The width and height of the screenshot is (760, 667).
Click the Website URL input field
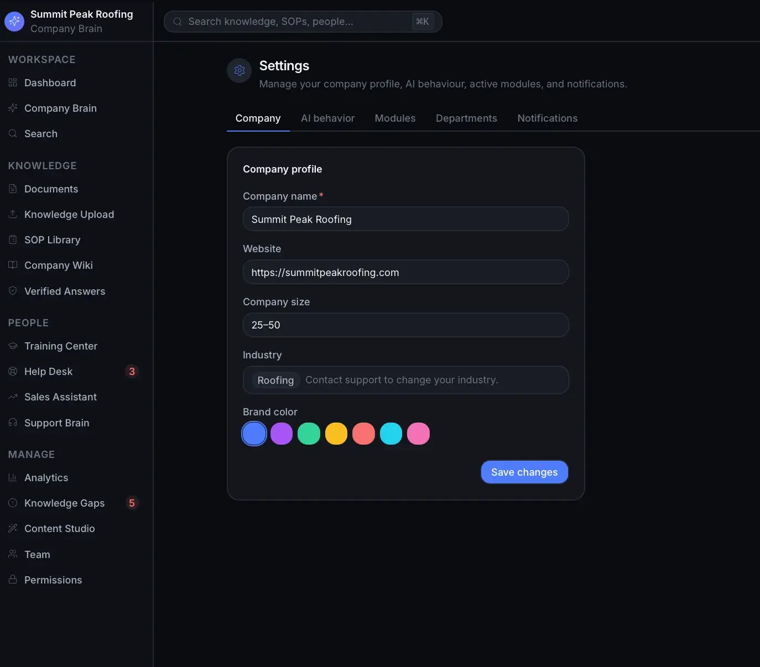click(405, 272)
